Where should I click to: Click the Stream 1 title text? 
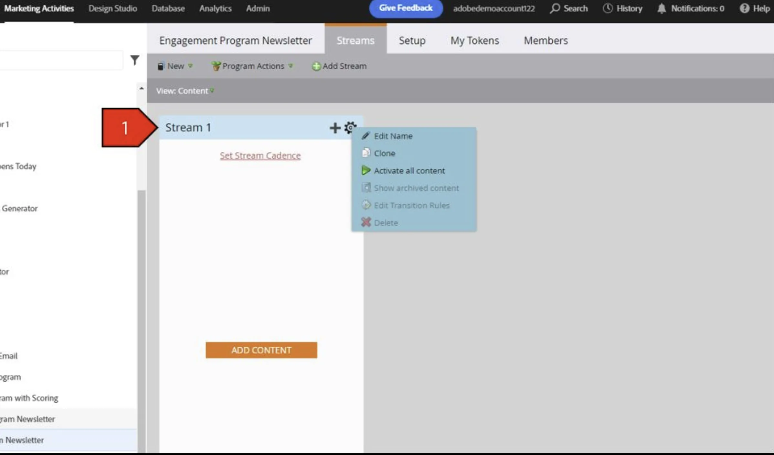188,127
